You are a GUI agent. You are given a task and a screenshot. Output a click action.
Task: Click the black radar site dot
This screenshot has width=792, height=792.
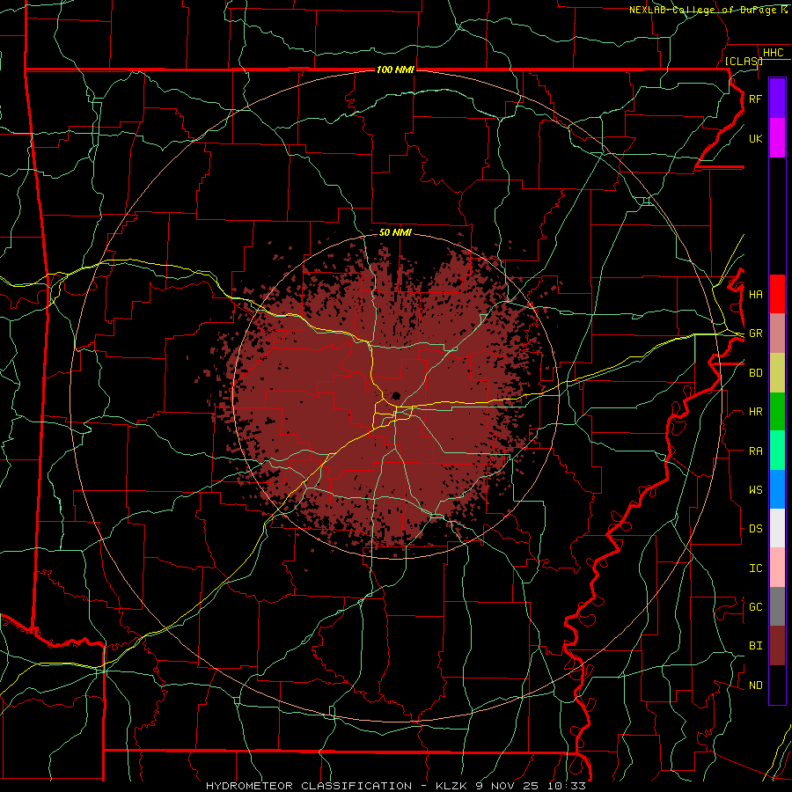tap(397, 395)
